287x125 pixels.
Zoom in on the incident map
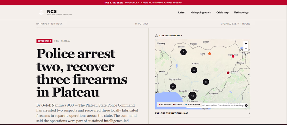point(246,44)
